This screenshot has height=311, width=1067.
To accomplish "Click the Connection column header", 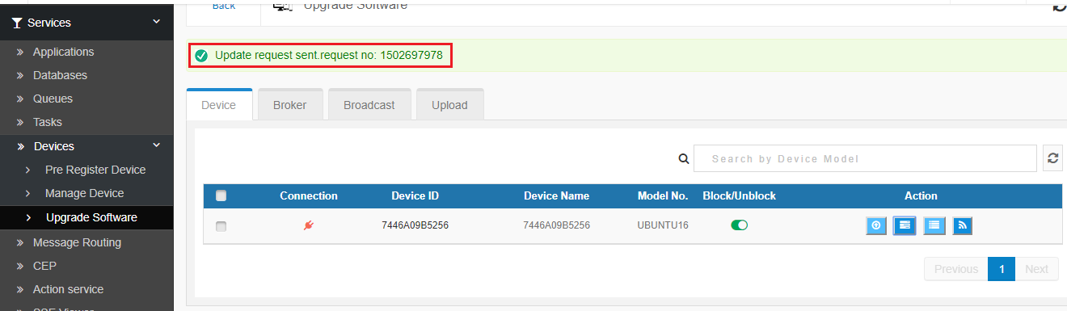I will pyautogui.click(x=309, y=195).
